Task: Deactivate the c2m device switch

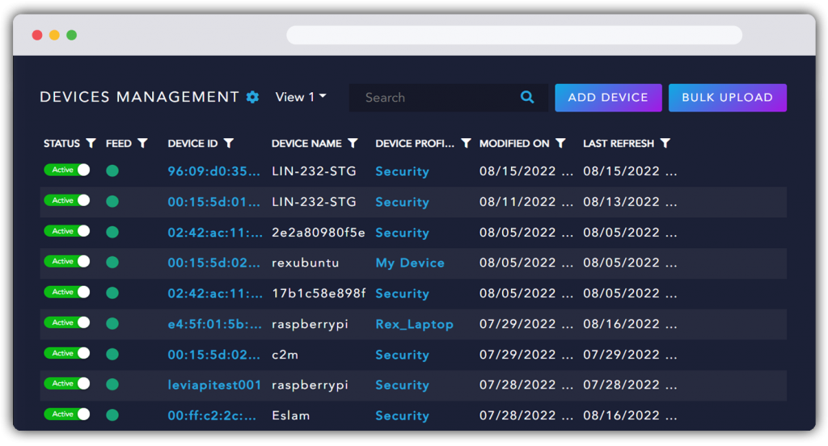Action: coord(67,353)
